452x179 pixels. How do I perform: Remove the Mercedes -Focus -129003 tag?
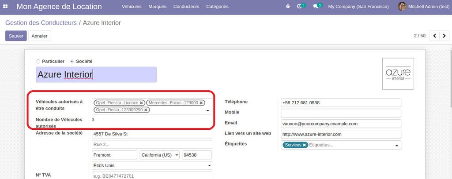201,102
